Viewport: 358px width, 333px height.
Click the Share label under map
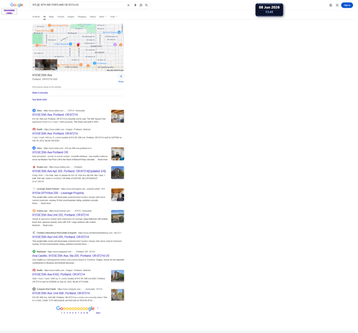(121, 82)
